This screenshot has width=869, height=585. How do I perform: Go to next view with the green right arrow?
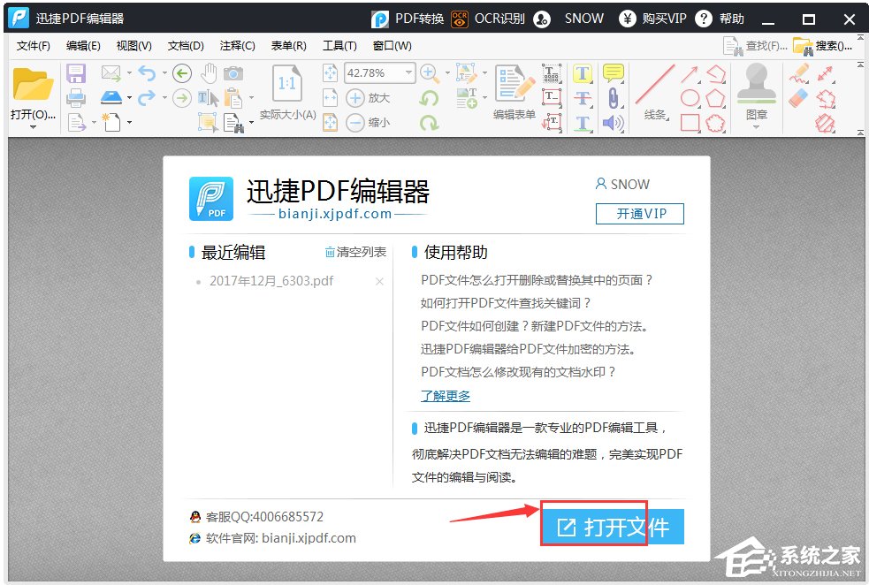tap(182, 98)
